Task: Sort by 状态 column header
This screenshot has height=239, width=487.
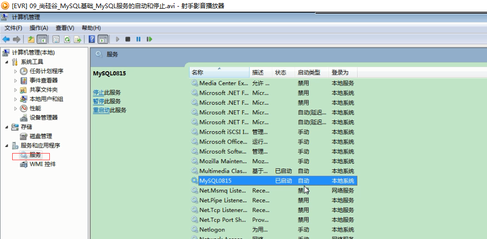Action: (x=284, y=72)
